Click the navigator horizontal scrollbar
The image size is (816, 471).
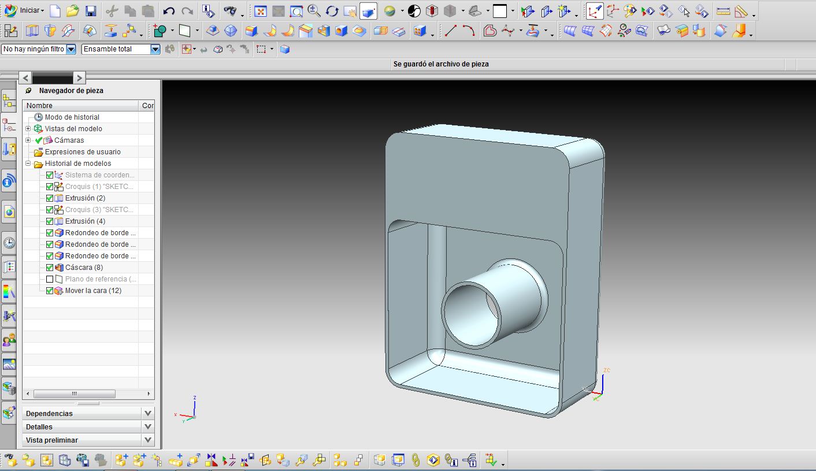(x=74, y=394)
